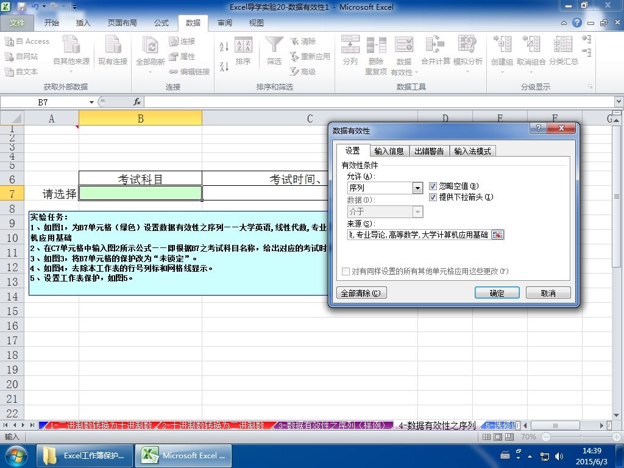Click the fx insert function icon
The width and height of the screenshot is (624, 468).
pyautogui.click(x=137, y=102)
